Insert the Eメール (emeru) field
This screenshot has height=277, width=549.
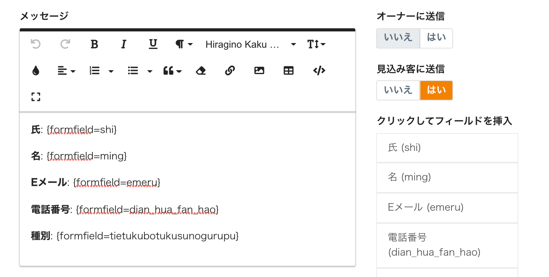(447, 208)
